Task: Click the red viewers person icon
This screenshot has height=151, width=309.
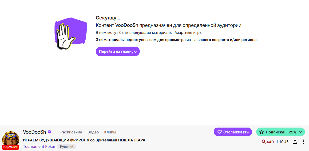Action: point(263,142)
